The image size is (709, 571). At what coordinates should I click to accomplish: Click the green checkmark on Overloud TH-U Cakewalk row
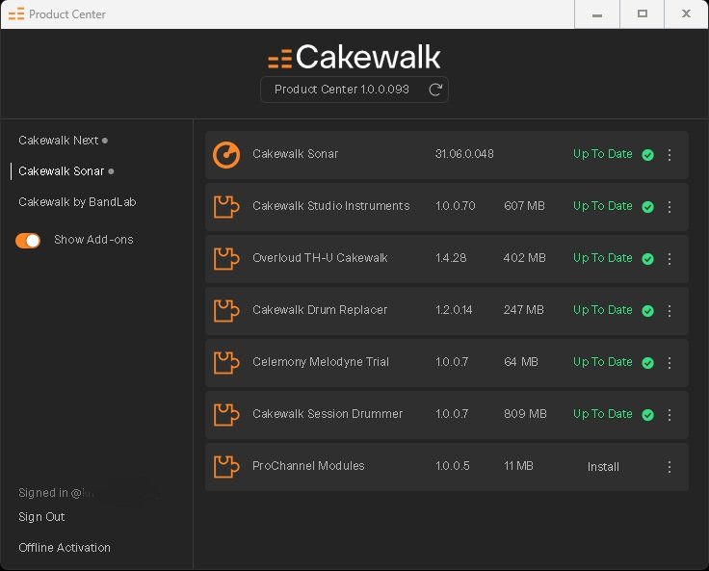point(648,259)
